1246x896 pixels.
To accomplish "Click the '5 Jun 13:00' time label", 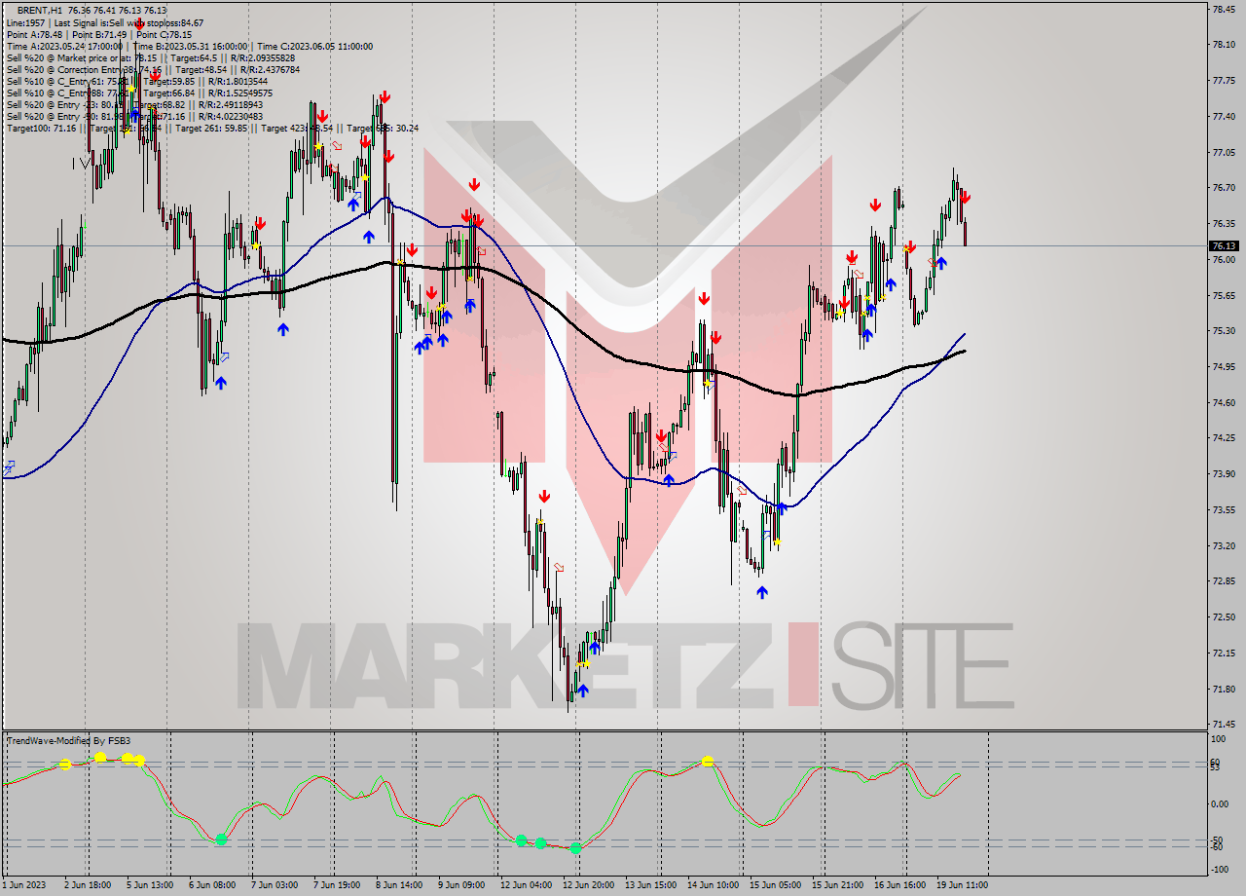I will (151, 885).
